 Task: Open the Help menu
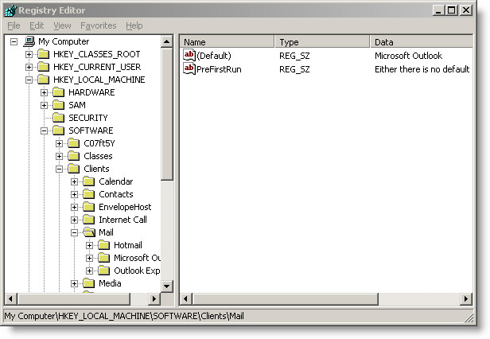tap(134, 25)
